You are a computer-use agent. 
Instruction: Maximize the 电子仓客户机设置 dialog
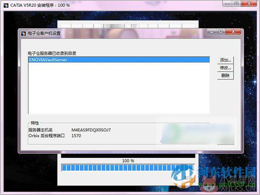pyautogui.click(x=221, y=32)
